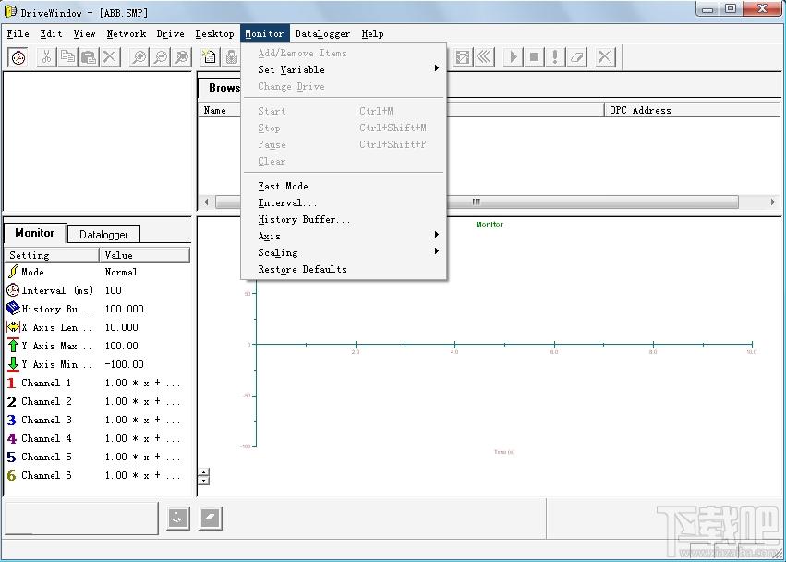Open the Desktop menu
786x562 pixels.
tap(215, 33)
